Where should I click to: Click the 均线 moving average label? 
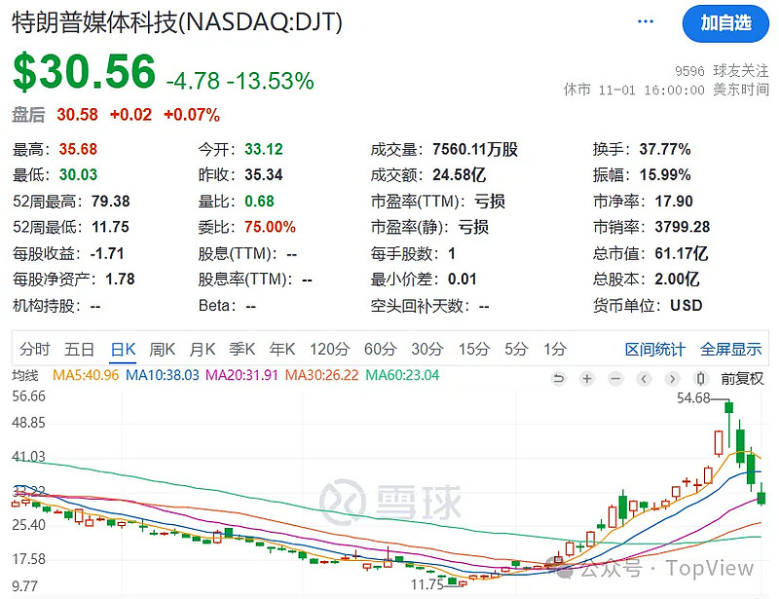(25, 375)
